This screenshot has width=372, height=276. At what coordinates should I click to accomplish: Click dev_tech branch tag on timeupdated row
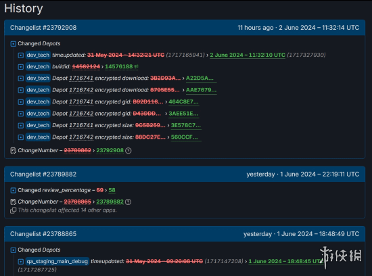(38, 55)
